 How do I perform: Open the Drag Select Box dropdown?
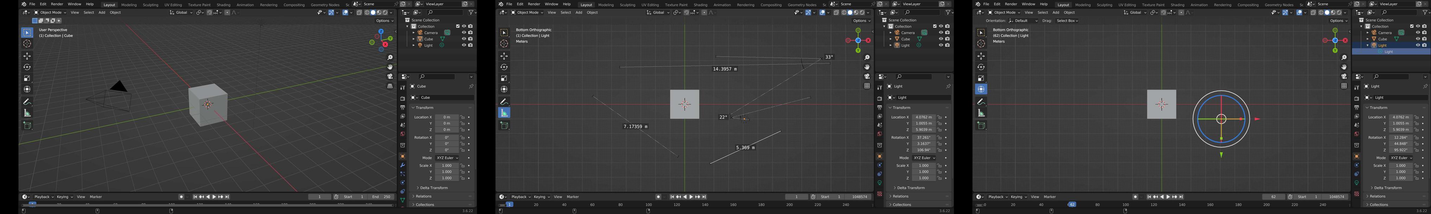coord(1067,20)
